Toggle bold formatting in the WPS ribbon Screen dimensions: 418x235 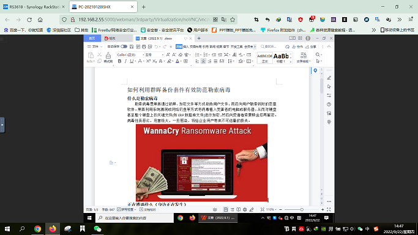click(119, 61)
